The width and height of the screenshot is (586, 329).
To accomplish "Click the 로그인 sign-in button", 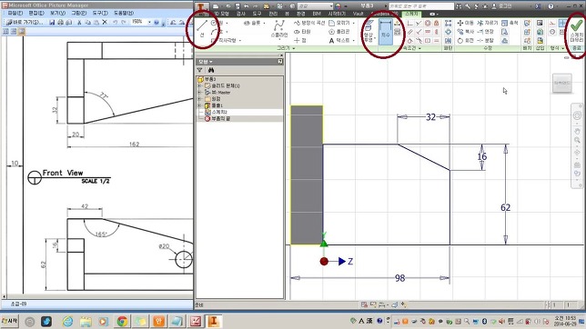I will [x=502, y=6].
